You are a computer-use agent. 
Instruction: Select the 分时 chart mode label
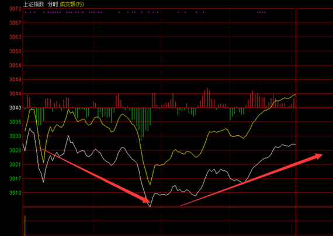click(53, 5)
